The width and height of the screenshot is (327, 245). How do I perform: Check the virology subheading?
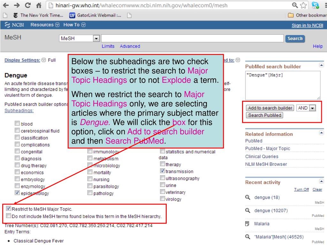(x=163, y=198)
